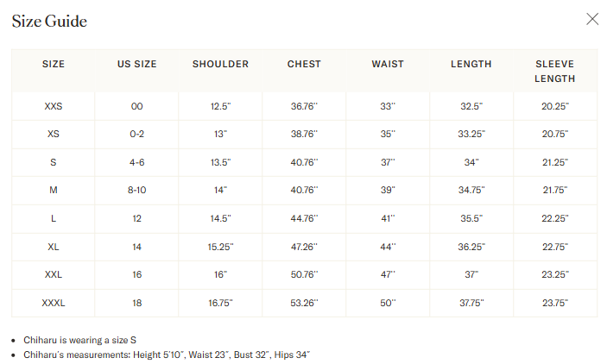Screen dimensions: 607x364
Task: Click the 23.75" sleeve length value
Action: point(554,303)
